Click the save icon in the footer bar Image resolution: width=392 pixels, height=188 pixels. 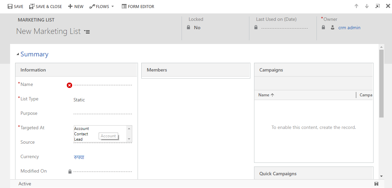377,184
